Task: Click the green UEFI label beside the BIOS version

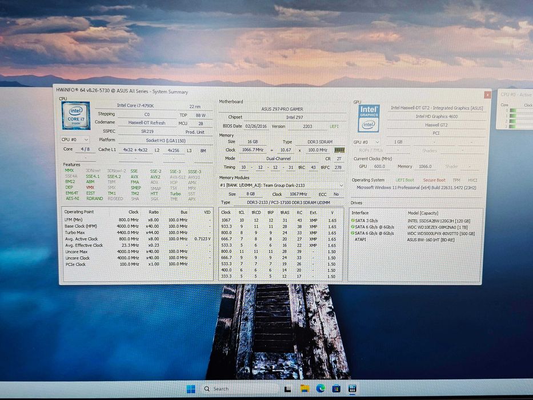Action: pos(334,126)
